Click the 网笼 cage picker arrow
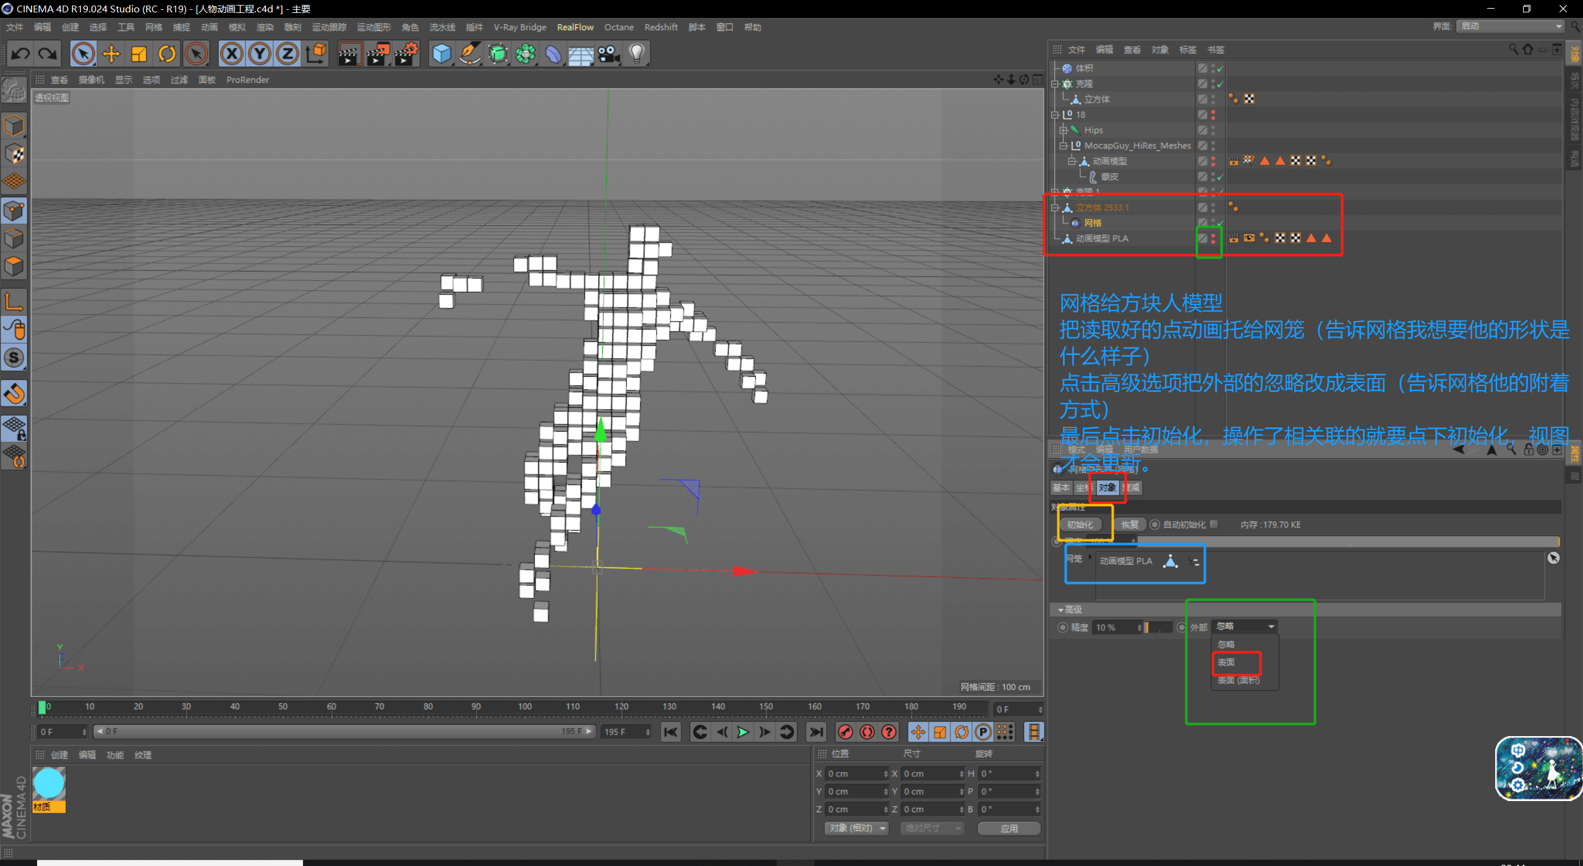The width and height of the screenshot is (1583, 866). [1553, 558]
